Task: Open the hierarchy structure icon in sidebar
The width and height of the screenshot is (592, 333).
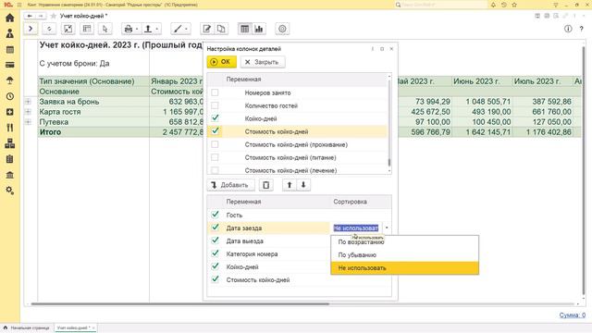Action: (x=10, y=143)
